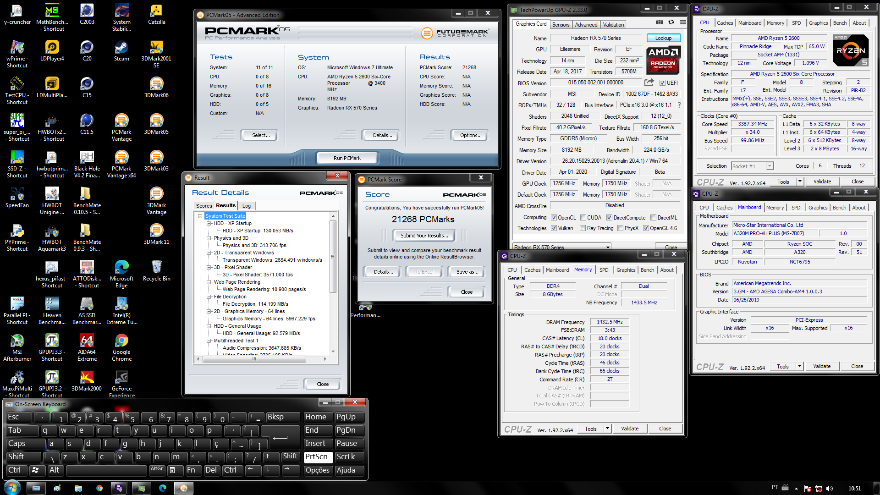Click the Space bar on On-Screen Keyboard
The width and height of the screenshot is (880, 495).
click(106, 470)
